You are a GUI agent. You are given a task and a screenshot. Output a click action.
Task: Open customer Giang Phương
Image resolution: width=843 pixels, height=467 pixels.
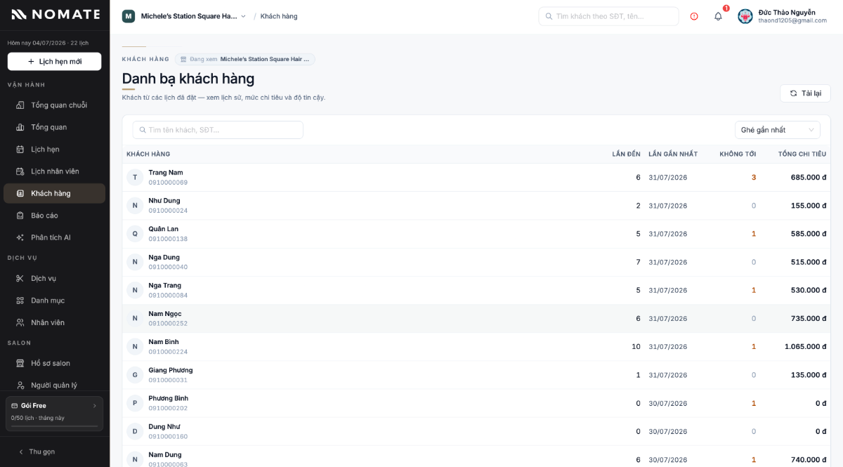click(x=476, y=375)
